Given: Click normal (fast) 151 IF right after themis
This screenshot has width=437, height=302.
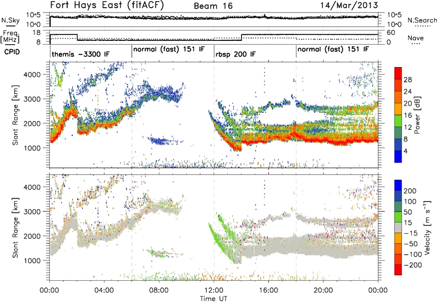Looking at the screenshot, I should [x=169, y=50].
